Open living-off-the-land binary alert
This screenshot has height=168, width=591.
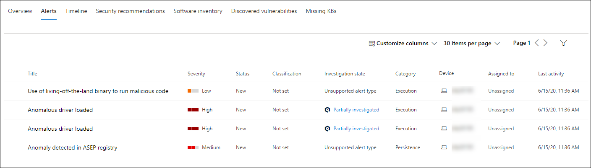tap(98, 91)
